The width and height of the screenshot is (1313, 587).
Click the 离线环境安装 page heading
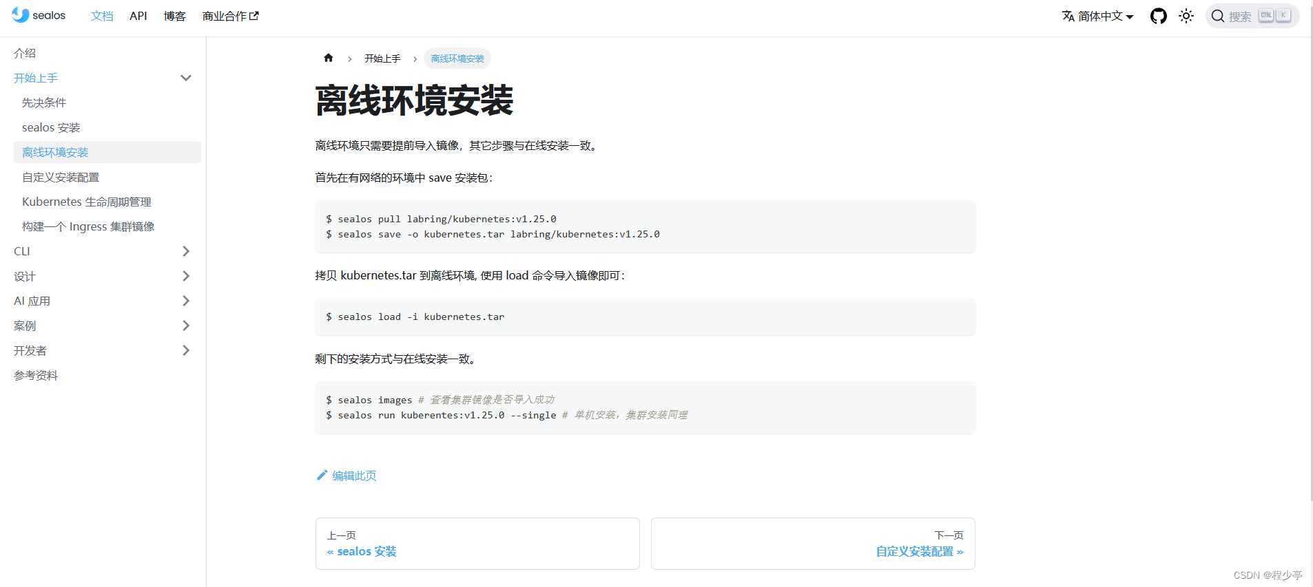414,100
